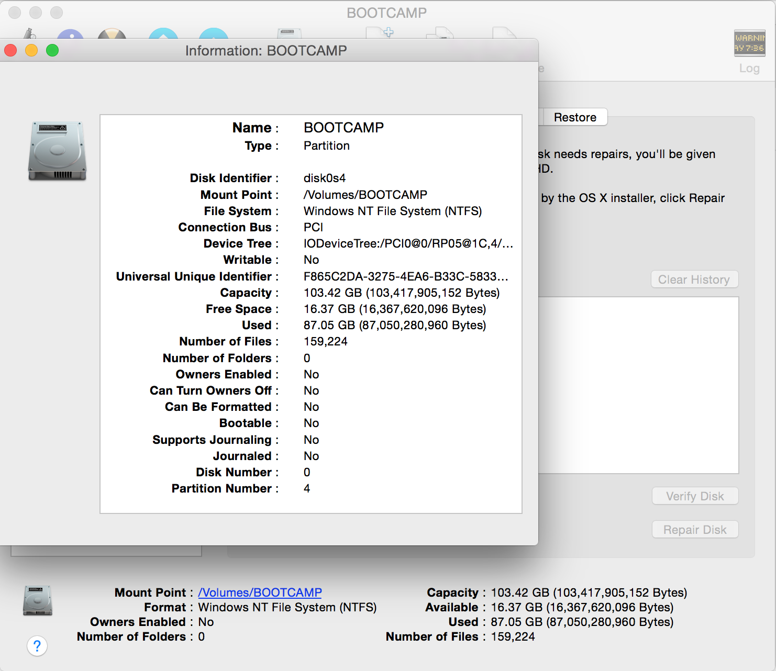Screen dimensions: 776x671
Task: Close the Information: BOOTCAMP window
Action: pos(10,51)
